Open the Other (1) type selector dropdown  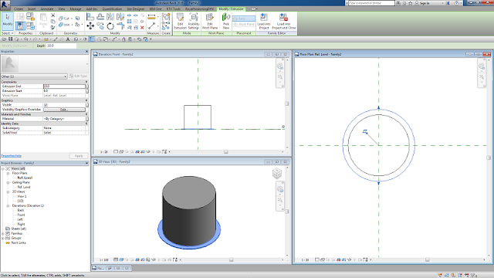click(x=34, y=76)
